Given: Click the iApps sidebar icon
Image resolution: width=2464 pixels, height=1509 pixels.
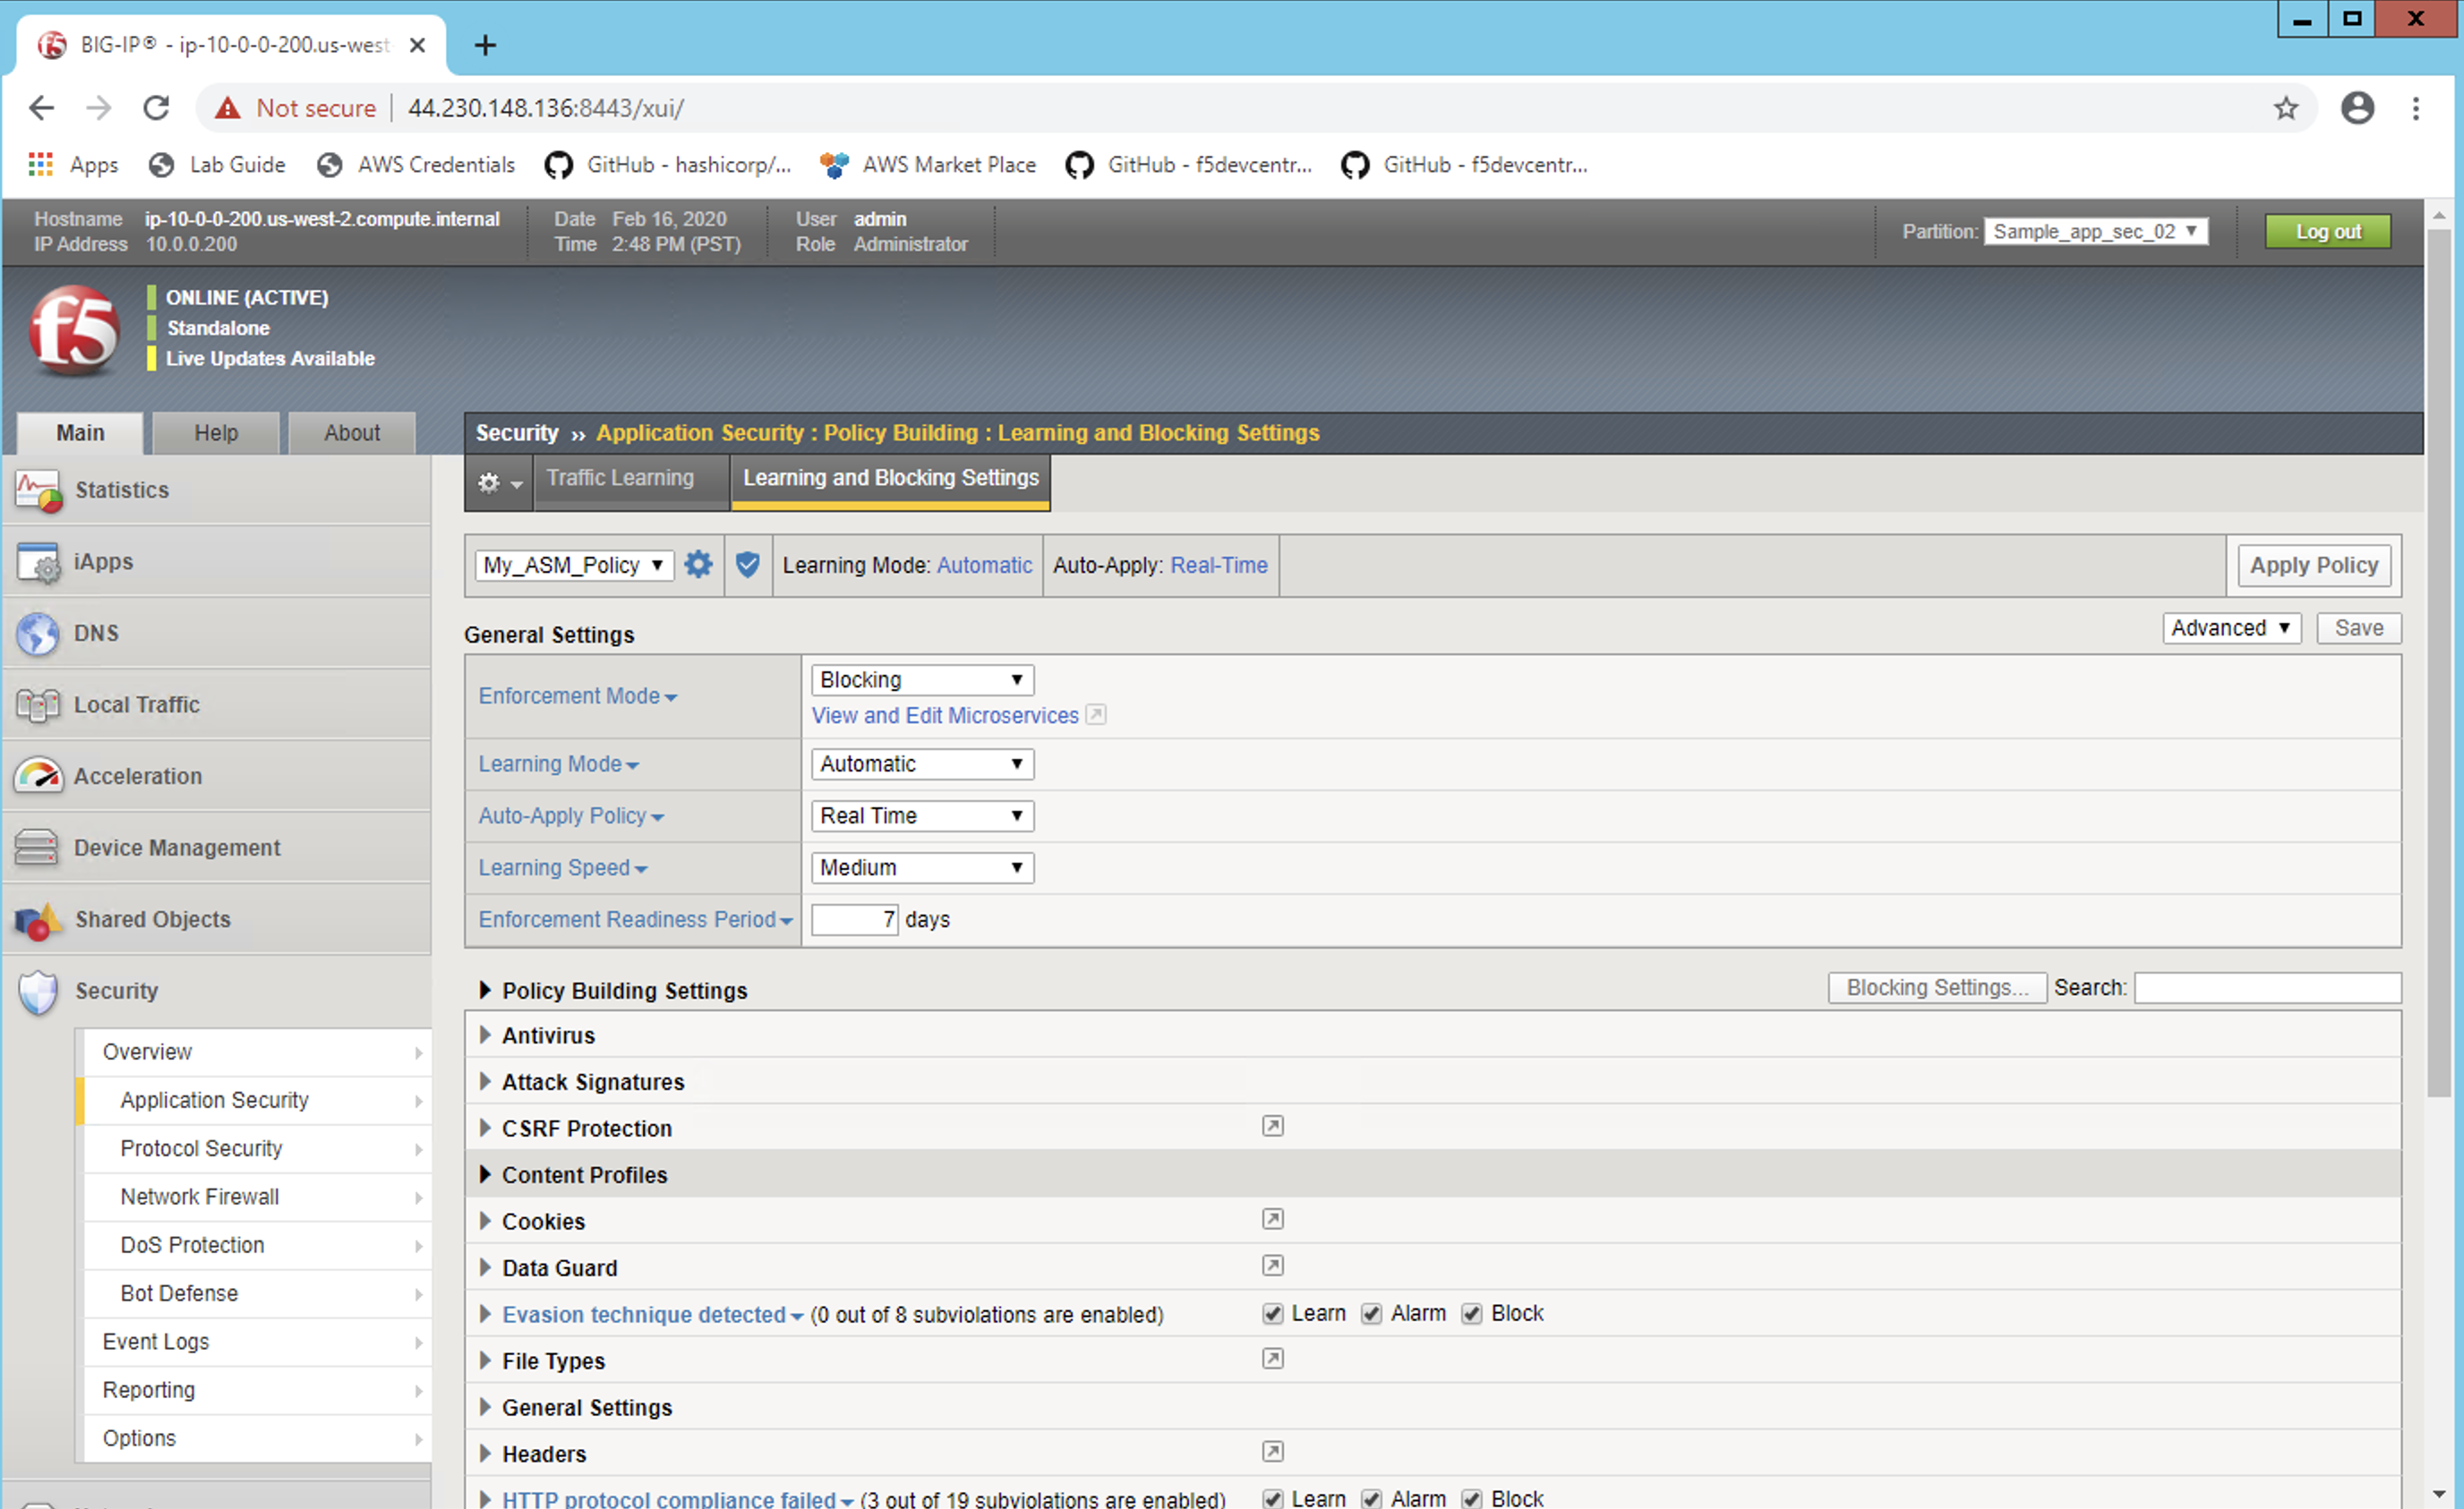Looking at the screenshot, I should pyautogui.click(x=38, y=562).
